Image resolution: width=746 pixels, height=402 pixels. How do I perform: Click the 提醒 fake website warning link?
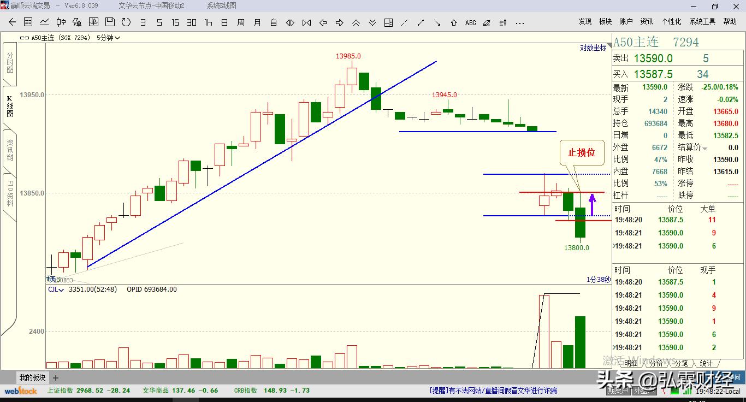pos(493,391)
